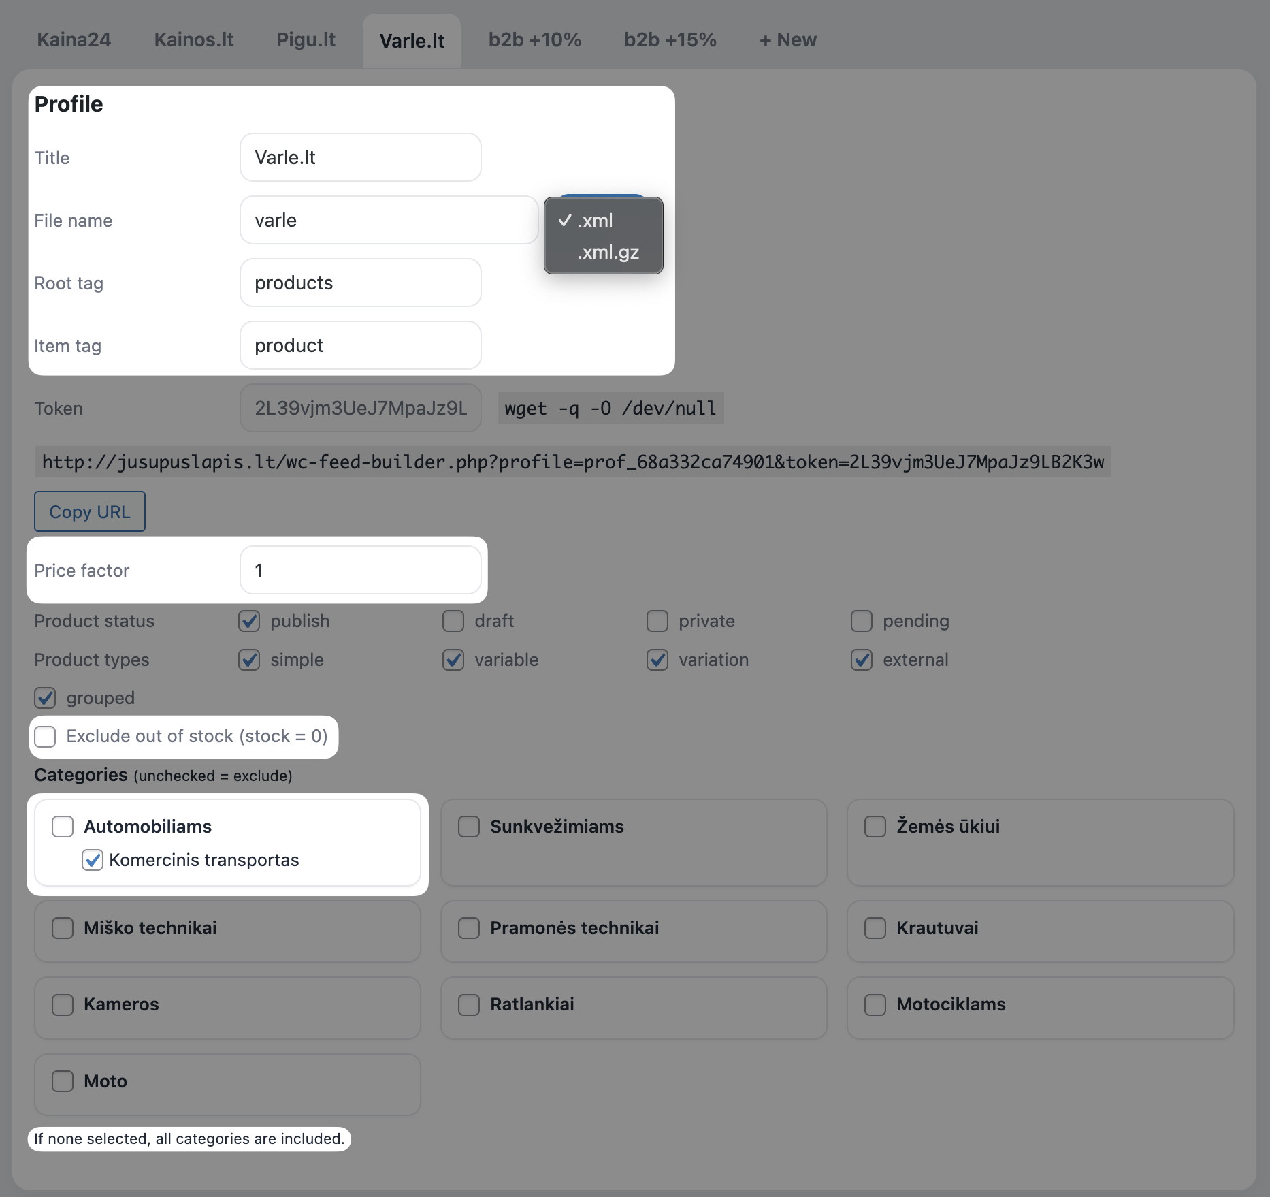Image resolution: width=1270 pixels, height=1197 pixels.
Task: Enable the Pramonės technikai category
Action: click(x=469, y=928)
